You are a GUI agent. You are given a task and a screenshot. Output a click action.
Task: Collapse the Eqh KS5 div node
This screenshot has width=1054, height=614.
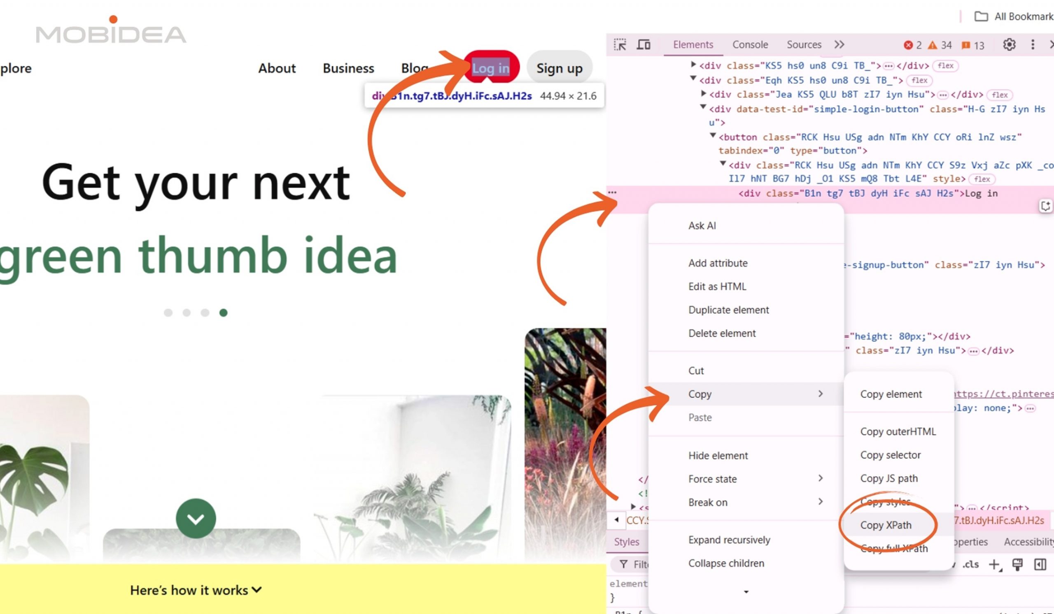pos(693,78)
